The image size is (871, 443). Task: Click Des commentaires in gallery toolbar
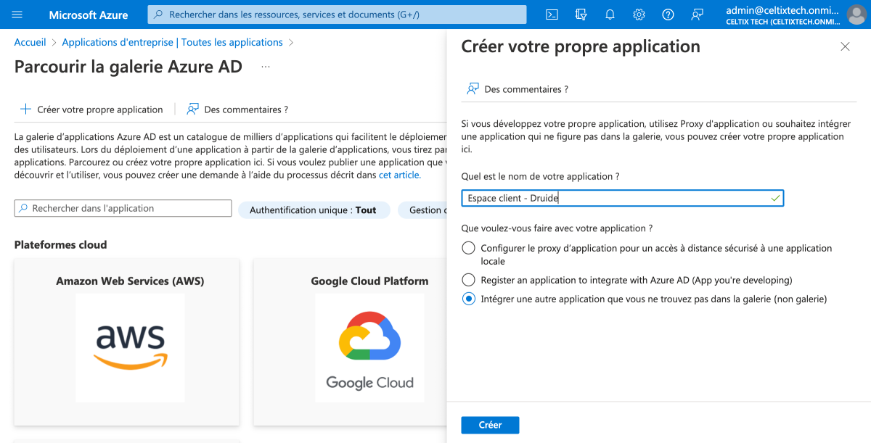tap(246, 109)
